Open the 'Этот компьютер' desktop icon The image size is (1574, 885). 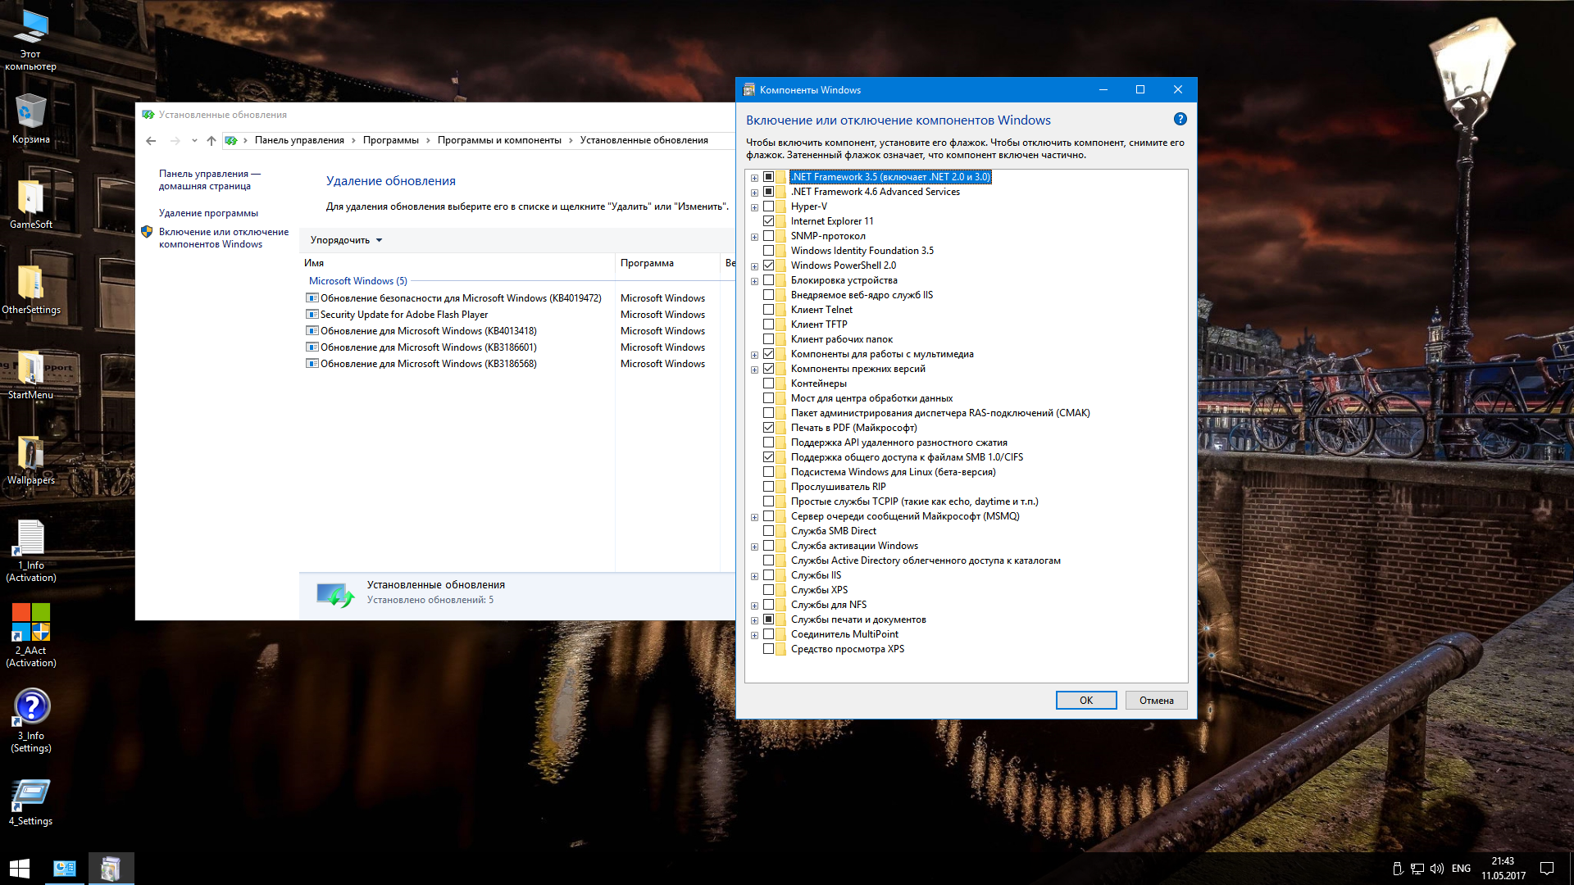click(x=30, y=39)
